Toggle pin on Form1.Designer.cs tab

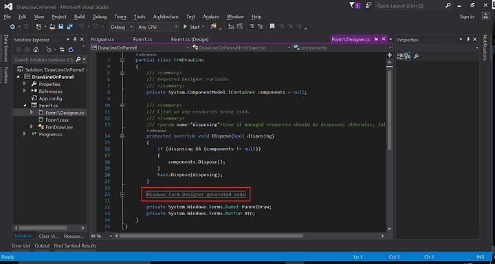point(376,39)
